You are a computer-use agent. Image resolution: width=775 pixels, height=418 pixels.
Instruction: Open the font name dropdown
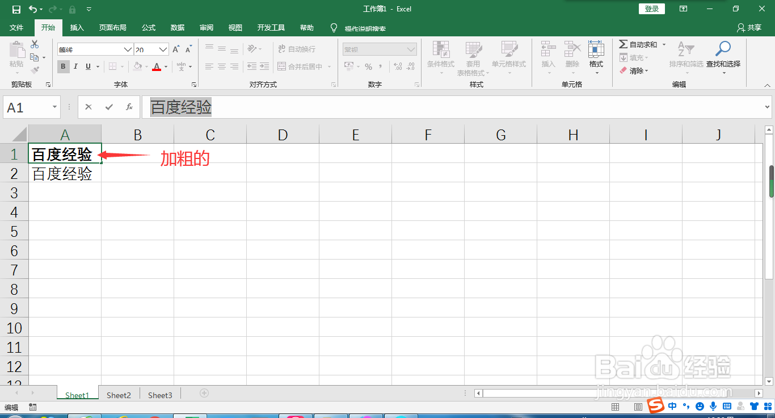128,49
